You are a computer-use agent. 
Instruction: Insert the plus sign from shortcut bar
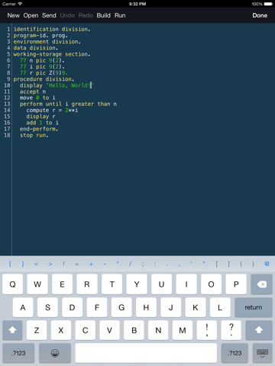(x=91, y=264)
